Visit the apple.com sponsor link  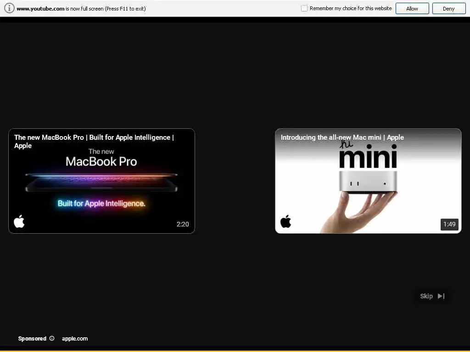(x=75, y=339)
